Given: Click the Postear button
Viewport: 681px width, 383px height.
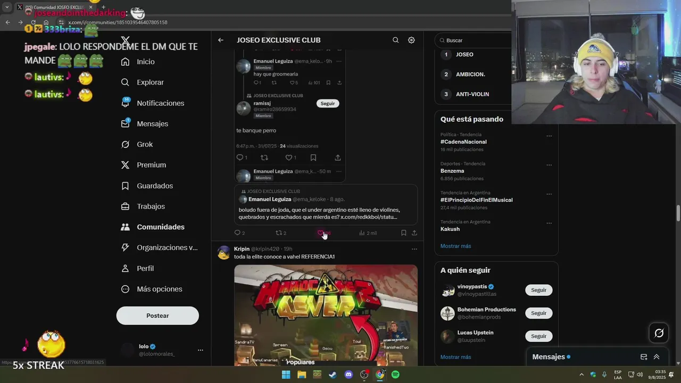Looking at the screenshot, I should (x=157, y=315).
